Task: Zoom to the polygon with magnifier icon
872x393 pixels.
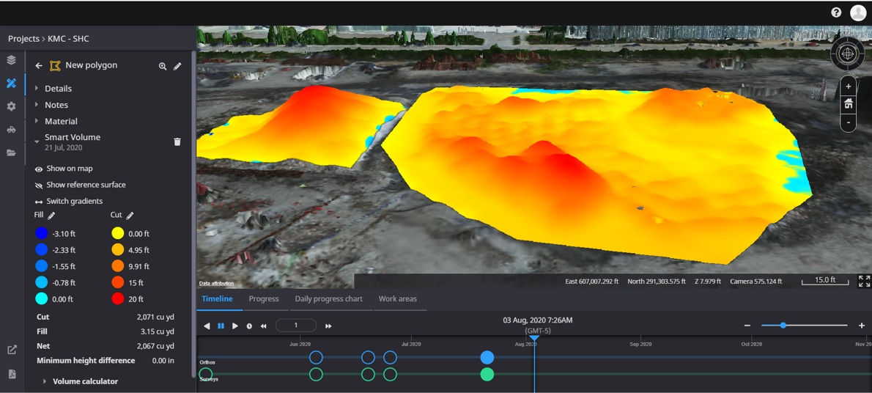Action: pyautogui.click(x=163, y=66)
